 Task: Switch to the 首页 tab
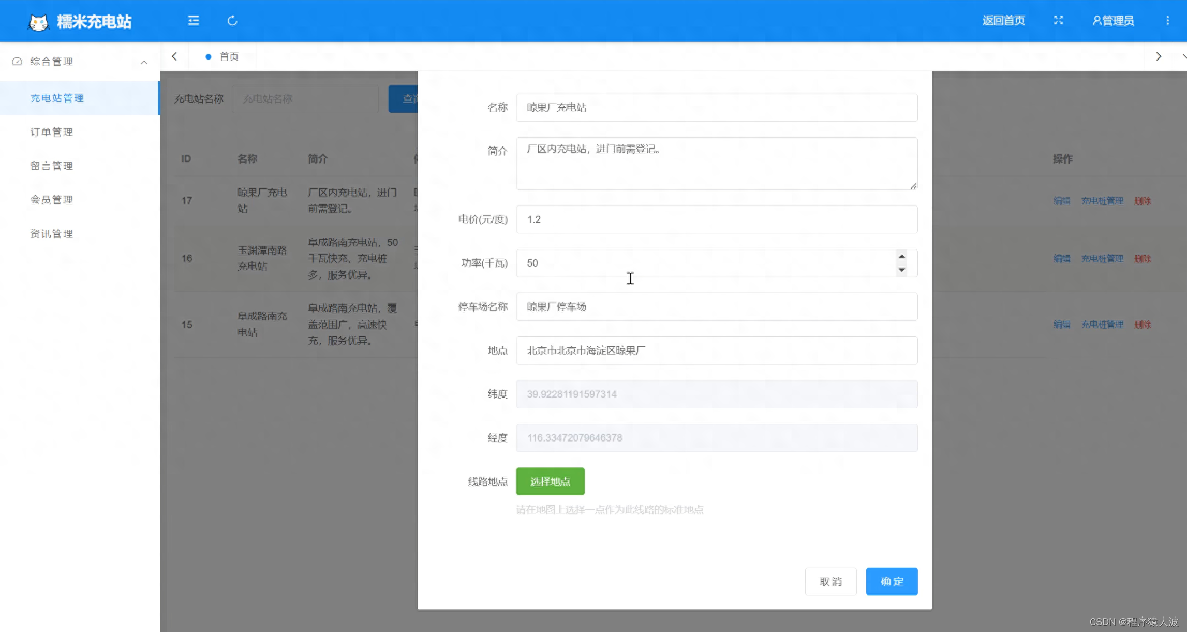click(229, 56)
